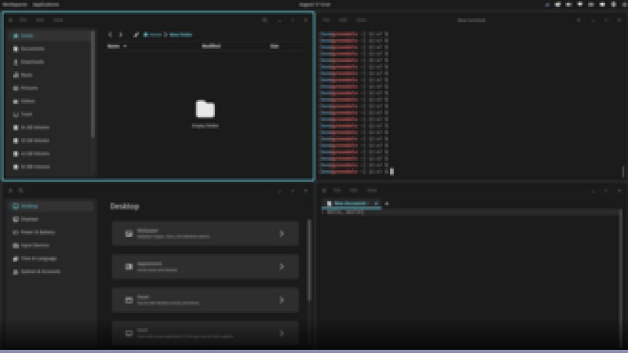This screenshot has height=353, width=628.
Task: Click the last visible volume in Files sidebar
Action: click(50, 167)
